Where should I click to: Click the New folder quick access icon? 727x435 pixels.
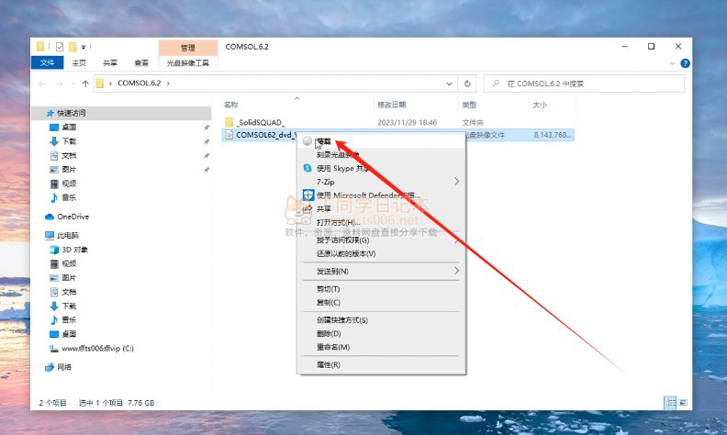[73, 47]
